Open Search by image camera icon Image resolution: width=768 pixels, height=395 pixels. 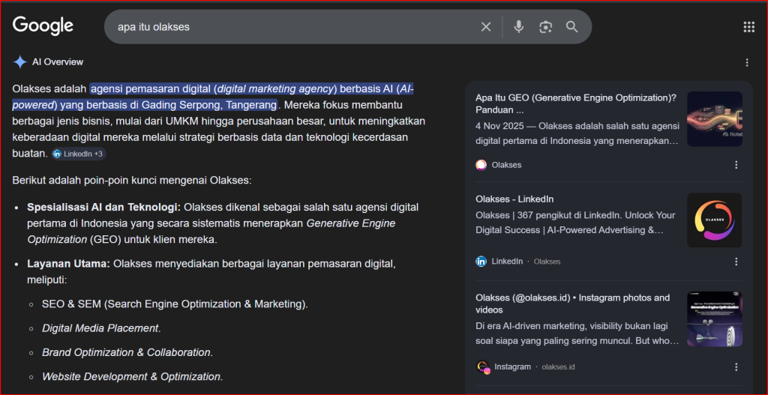click(x=545, y=27)
